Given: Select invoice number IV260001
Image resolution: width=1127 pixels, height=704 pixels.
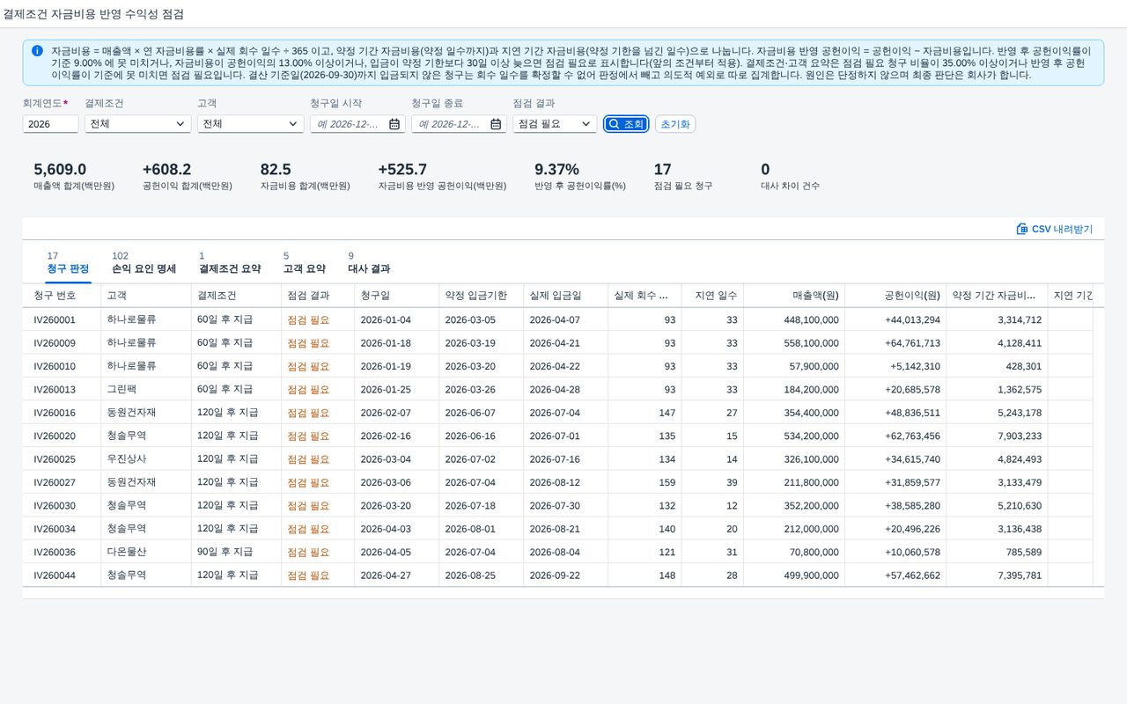Looking at the screenshot, I should 55,320.
